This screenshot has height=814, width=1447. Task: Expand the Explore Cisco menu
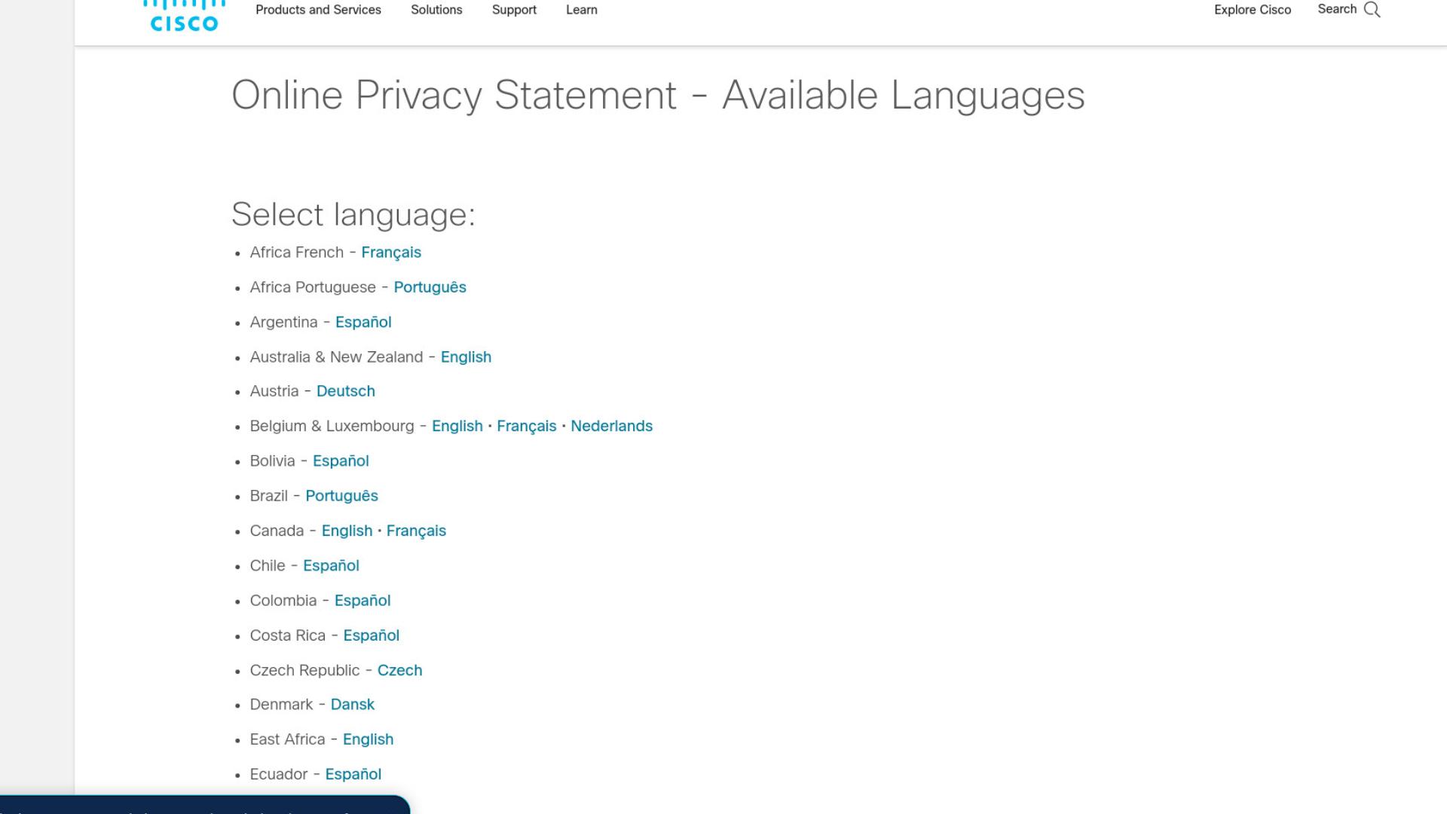coord(1253,10)
